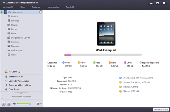Click the '44 Fotos, 4.29 MB' summary
170x112 pixels.
click(130, 87)
